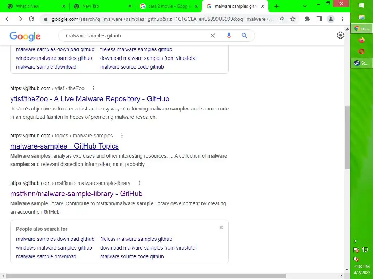Click the vertical page scrollbar thumb

click(x=347, y=138)
